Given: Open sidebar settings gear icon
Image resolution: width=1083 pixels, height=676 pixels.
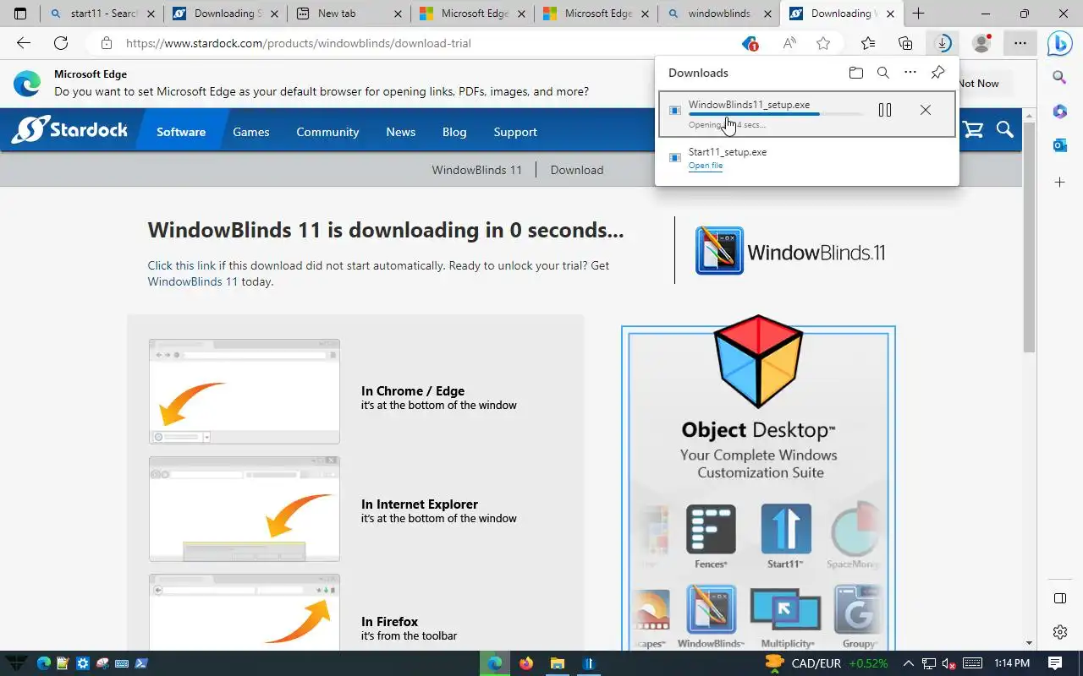Looking at the screenshot, I should coord(1059,632).
